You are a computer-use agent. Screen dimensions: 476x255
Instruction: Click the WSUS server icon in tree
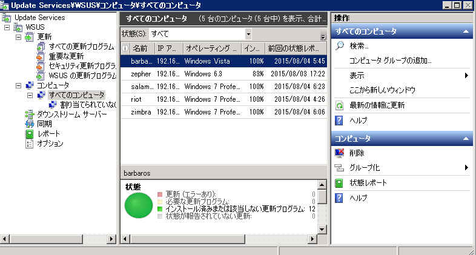tap(18, 27)
